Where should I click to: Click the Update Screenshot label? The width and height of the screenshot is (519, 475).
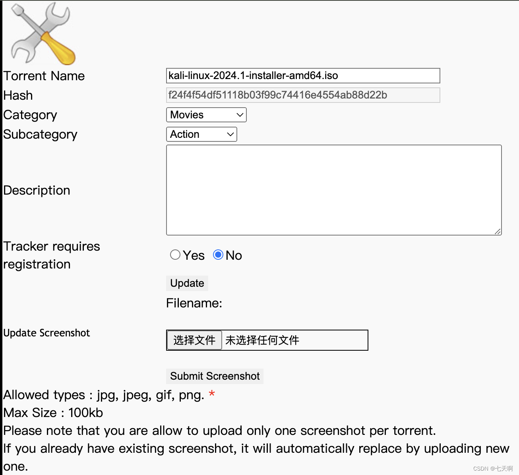(46, 333)
